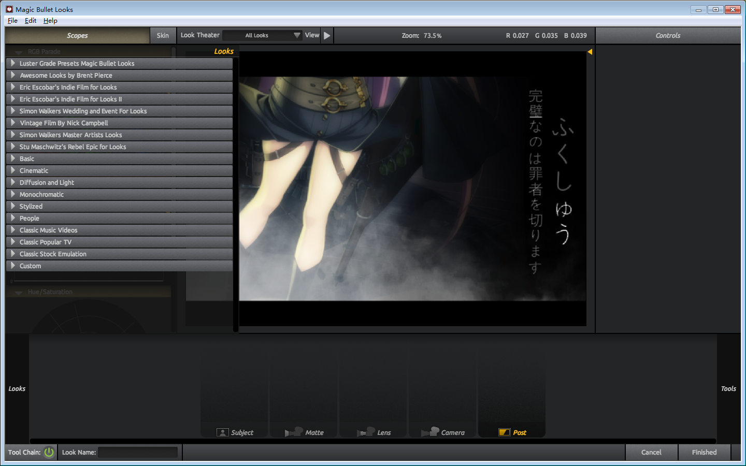This screenshot has height=466, width=746.
Task: Expand the People looks category
Action: click(x=119, y=218)
